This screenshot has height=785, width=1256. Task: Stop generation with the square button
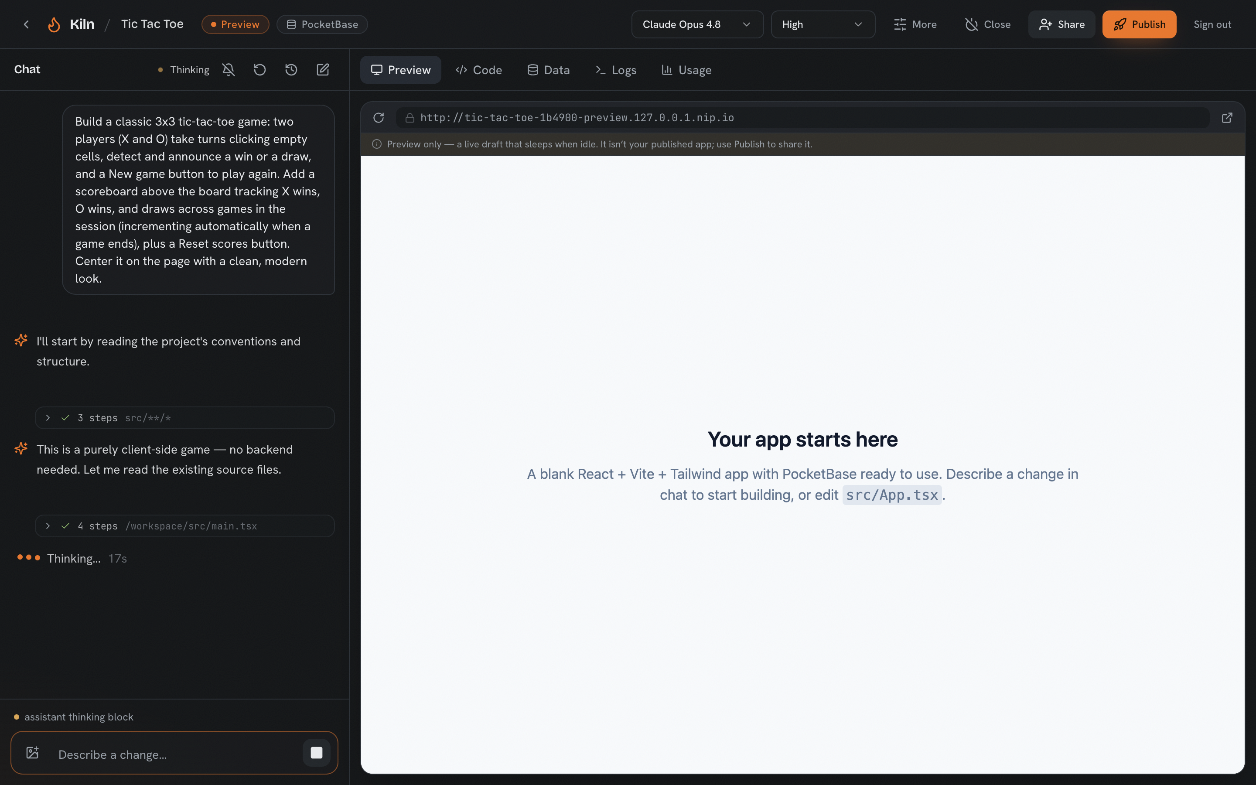317,753
